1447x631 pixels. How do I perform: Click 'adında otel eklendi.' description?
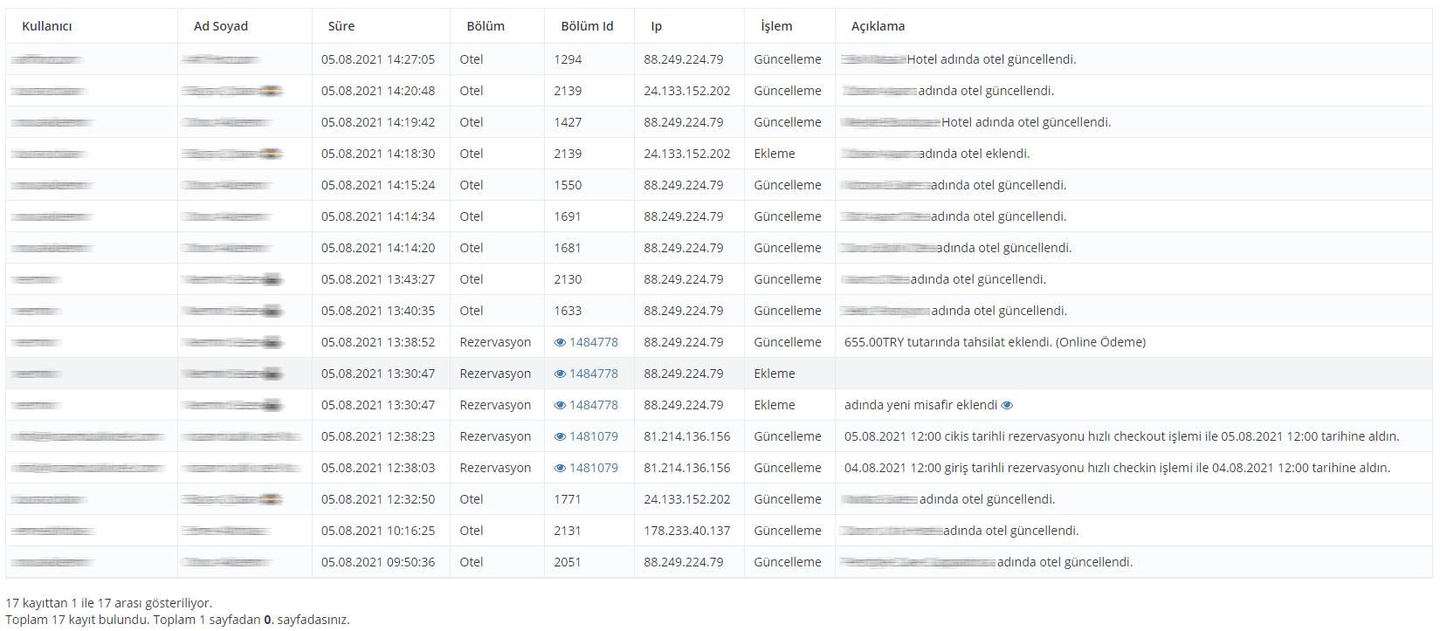pos(975,154)
